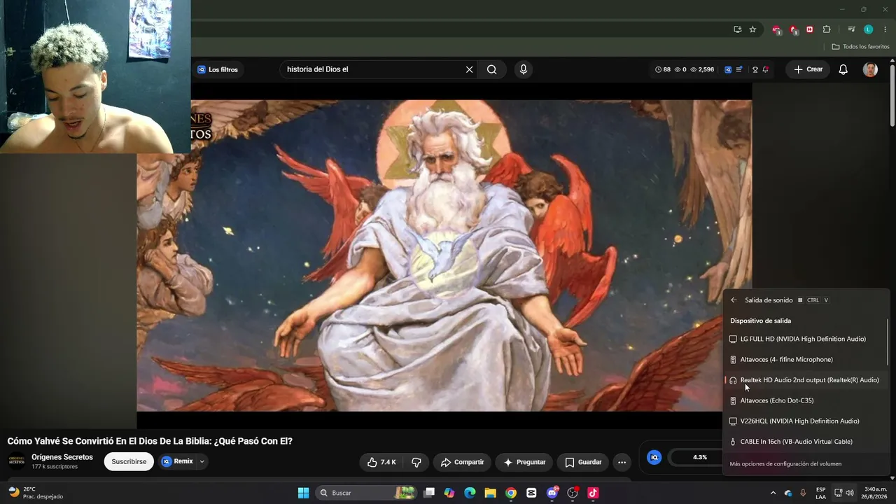896x504 pixels.
Task: Click the microphone icon in system tray
Action: [x=803, y=493]
